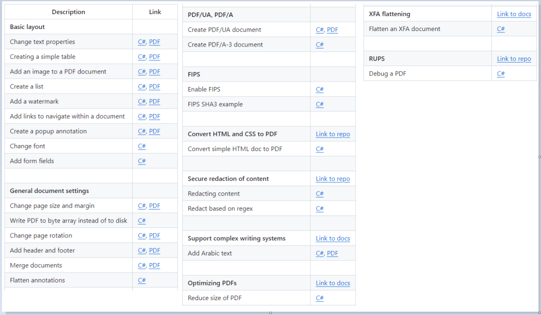The width and height of the screenshot is (541, 315).
Task: Follow Link to docs for complex writing systems
Action: point(333,238)
